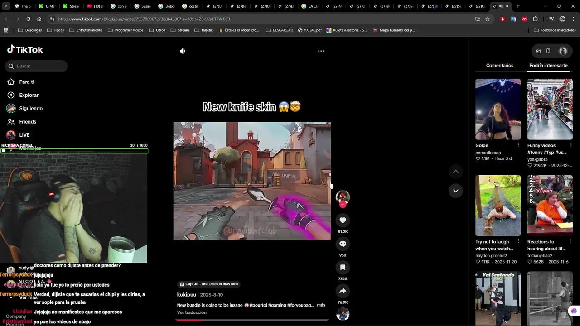Viewport: 580px width, 326px height.
Task: Click the main knife skin video
Action: 252,181
